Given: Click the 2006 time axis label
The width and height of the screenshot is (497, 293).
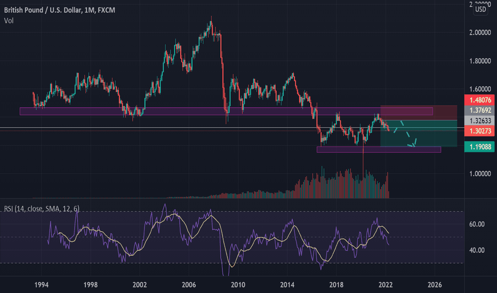Looking at the screenshot, I should pos(189,285).
